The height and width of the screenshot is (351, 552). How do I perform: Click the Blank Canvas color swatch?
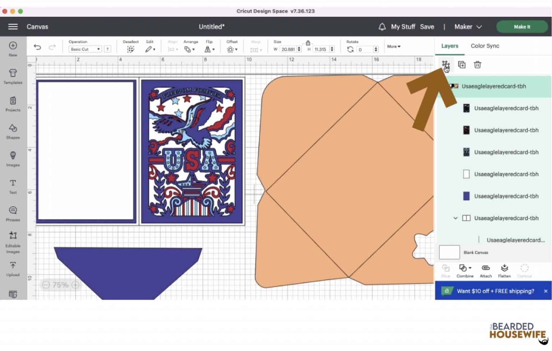[449, 252]
